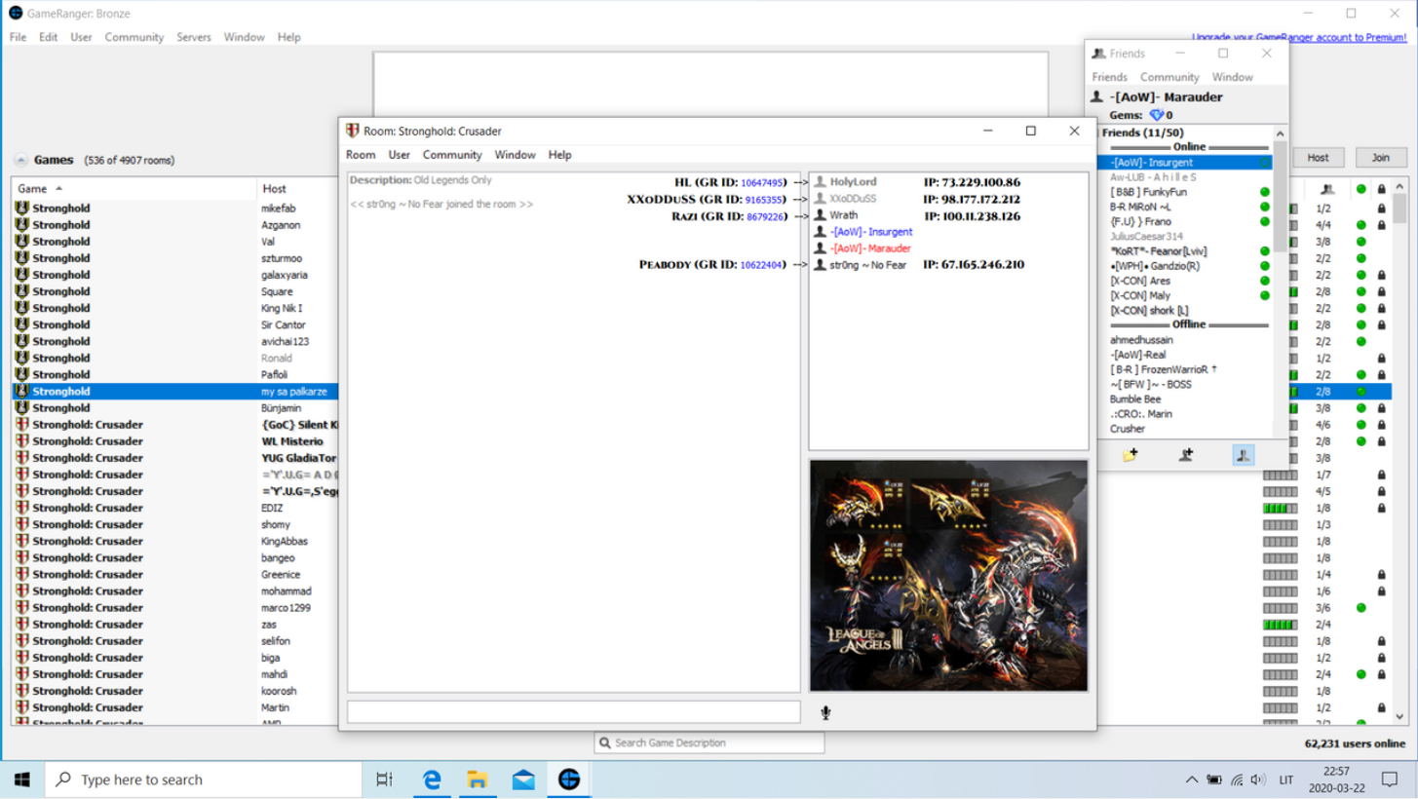Click the player icon beside -[AoW]- Marauder in room

(x=821, y=248)
